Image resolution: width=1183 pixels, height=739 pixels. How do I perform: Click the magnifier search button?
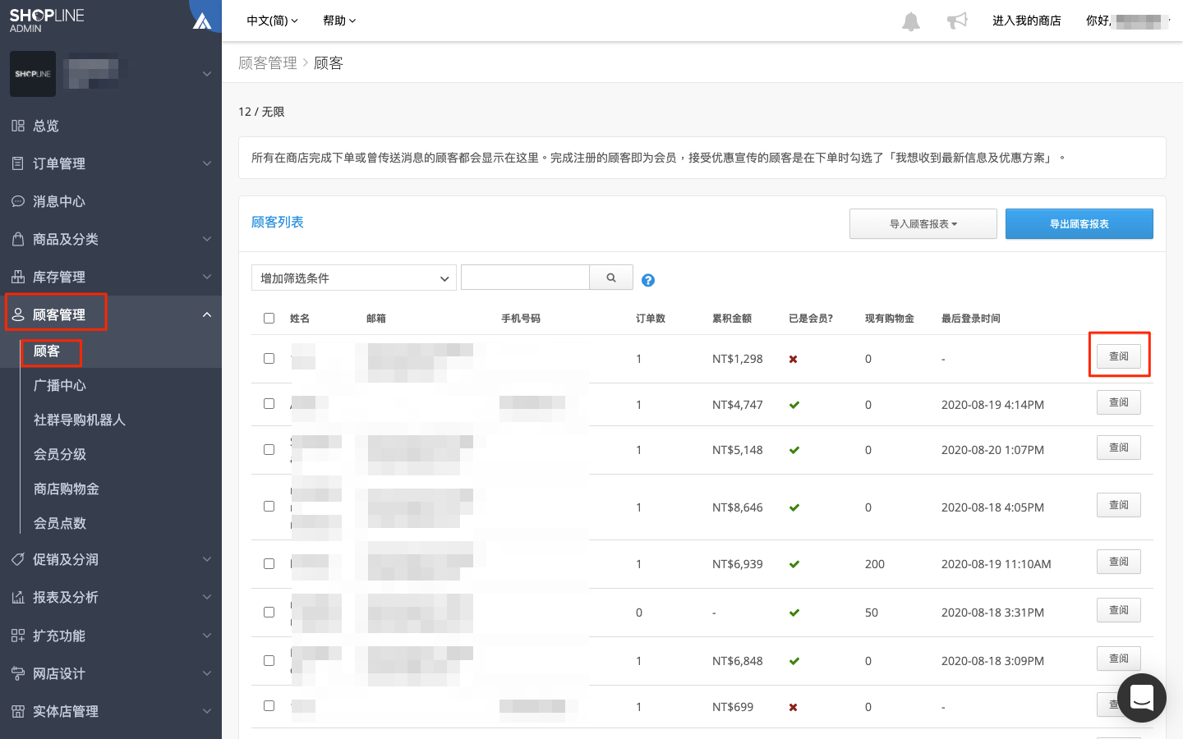[611, 278]
